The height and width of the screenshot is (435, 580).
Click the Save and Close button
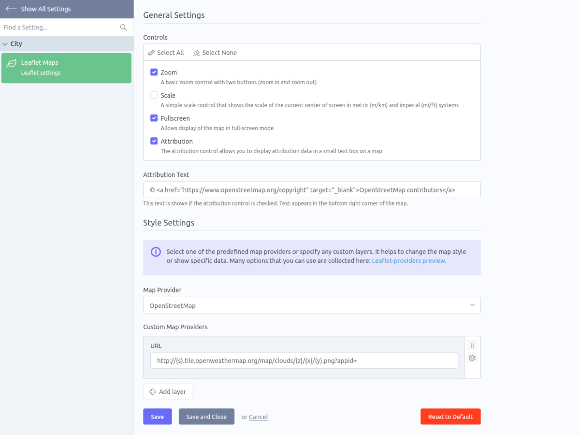click(x=206, y=417)
